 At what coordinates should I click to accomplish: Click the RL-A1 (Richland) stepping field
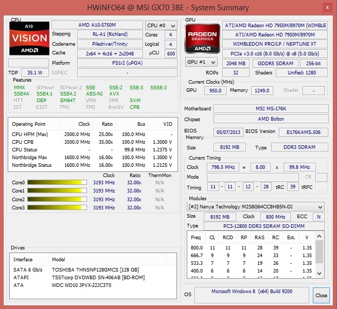pyautogui.click(x=110, y=34)
